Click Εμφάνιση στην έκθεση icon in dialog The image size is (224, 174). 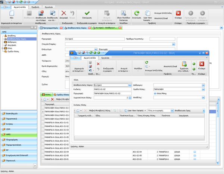[x=184, y=64]
